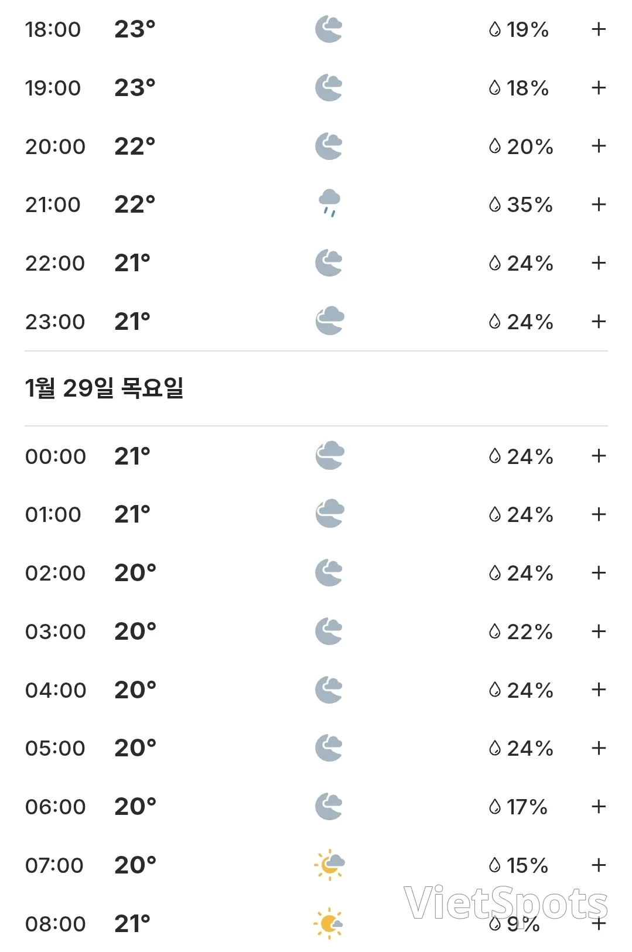Select the 1월 29일 목요일 date header
Image resolution: width=632 pixels, height=952 pixels.
click(x=104, y=388)
